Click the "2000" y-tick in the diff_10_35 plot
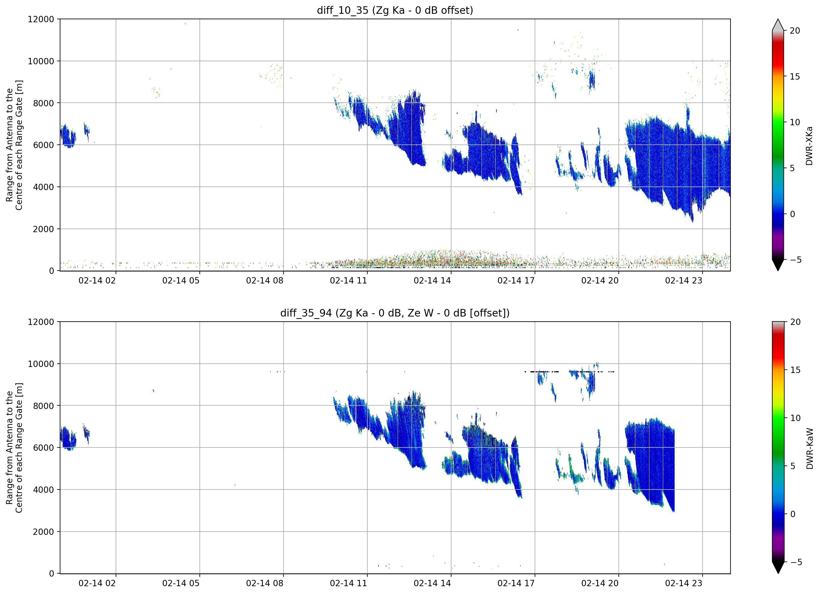 43,229
